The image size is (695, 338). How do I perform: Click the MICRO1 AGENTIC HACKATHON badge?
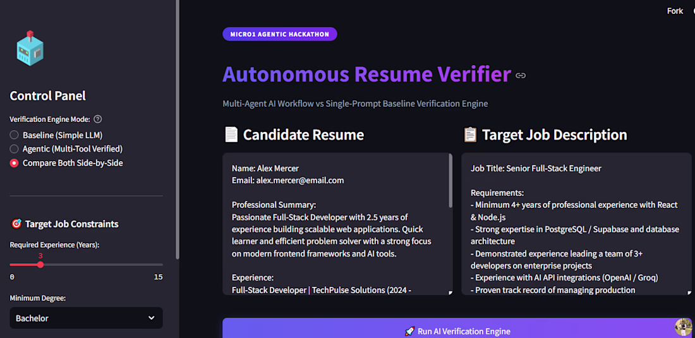tap(280, 34)
